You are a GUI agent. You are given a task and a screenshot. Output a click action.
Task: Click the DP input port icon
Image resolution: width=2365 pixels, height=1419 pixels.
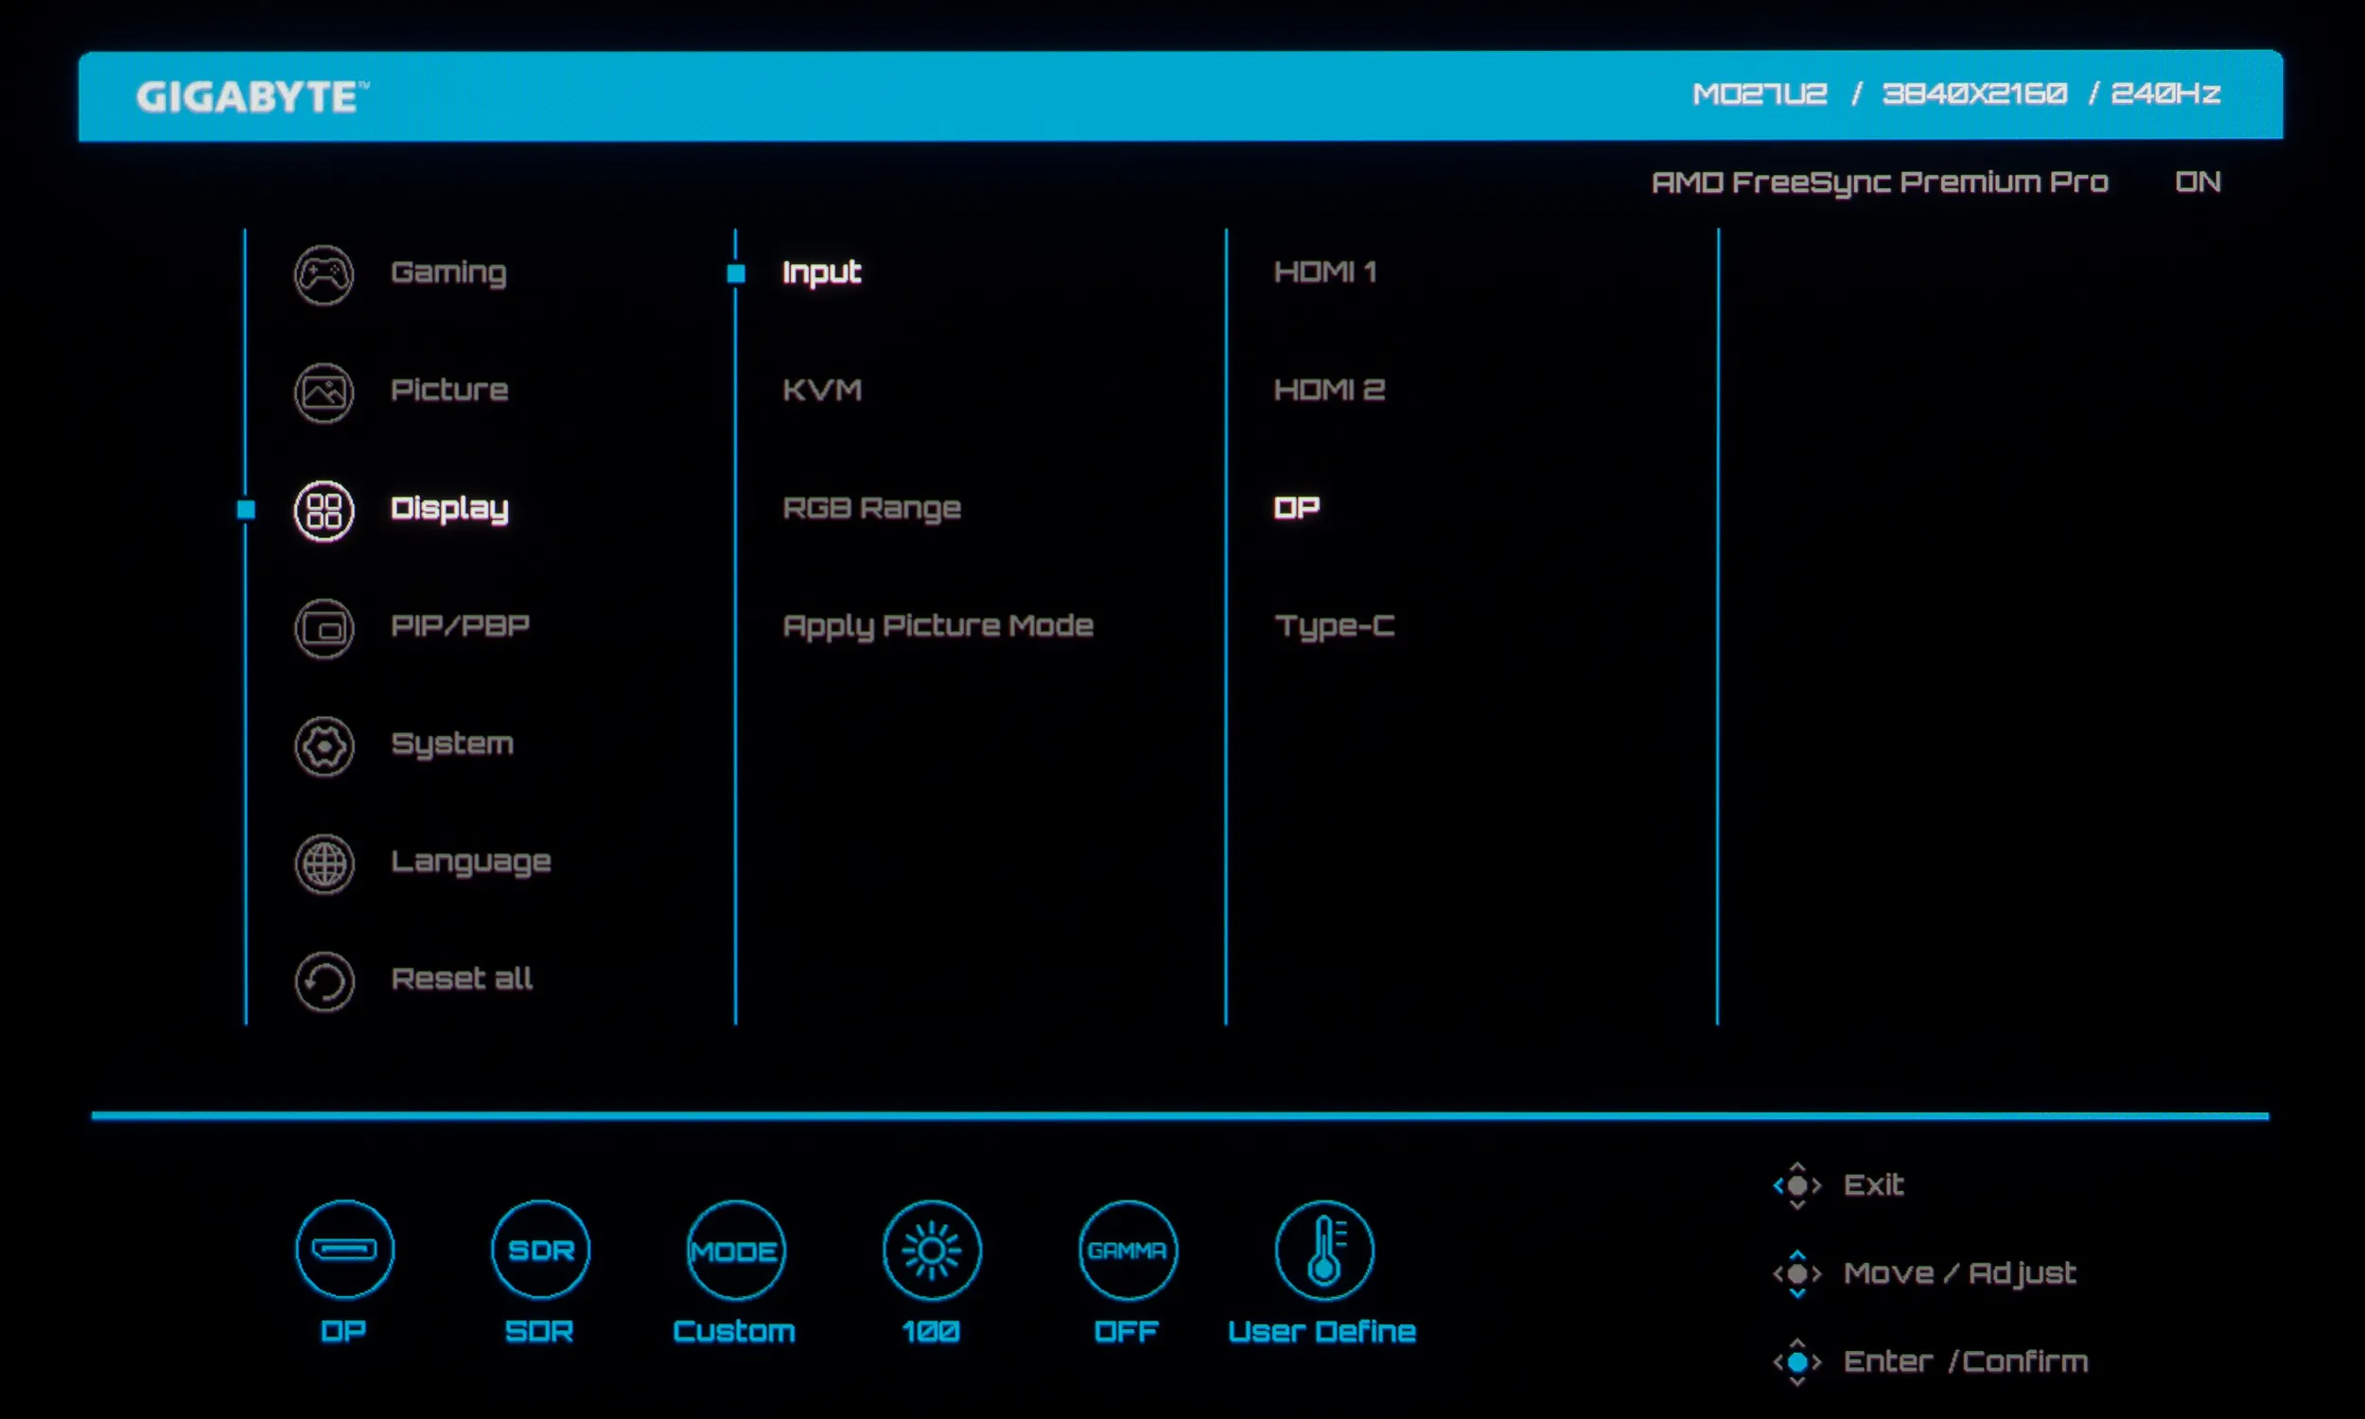pos(344,1250)
